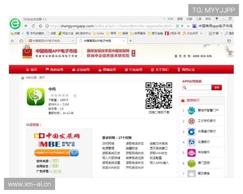Click the red 搜索 search button
This screenshot has height=194, width=243.
[x=217, y=88]
